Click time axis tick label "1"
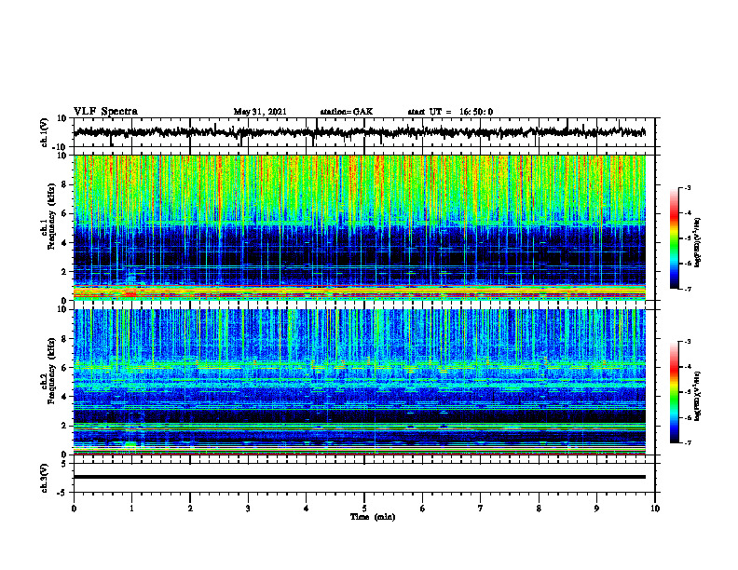Image resolution: width=738 pixels, height=570 pixels. (x=131, y=509)
